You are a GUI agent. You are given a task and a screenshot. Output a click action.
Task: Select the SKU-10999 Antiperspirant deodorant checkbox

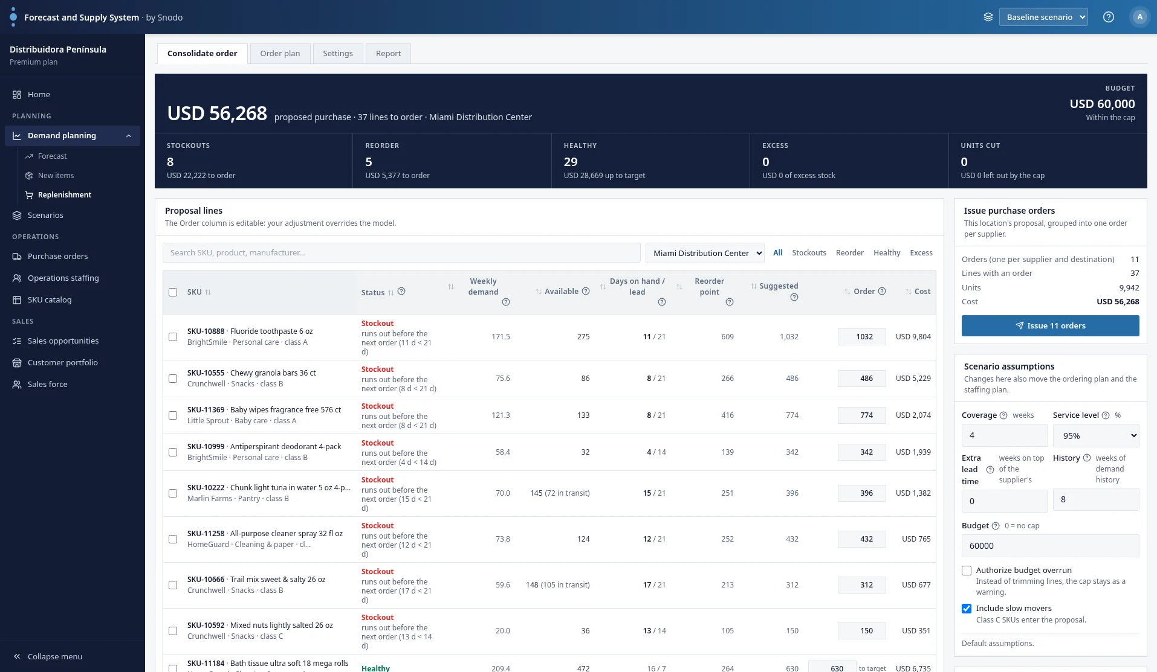point(173,452)
